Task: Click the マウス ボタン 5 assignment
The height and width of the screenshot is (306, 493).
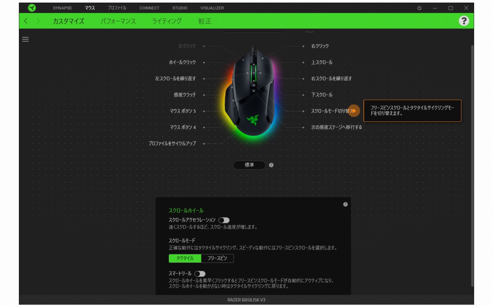Action: [183, 111]
